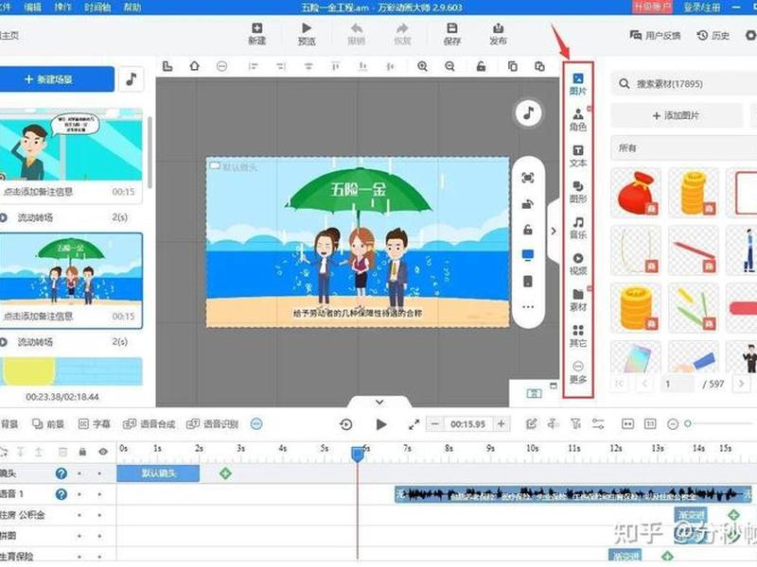Open the 音乐 (music) panel in sidebar
Viewport: 757px width, 567px height.
click(577, 228)
